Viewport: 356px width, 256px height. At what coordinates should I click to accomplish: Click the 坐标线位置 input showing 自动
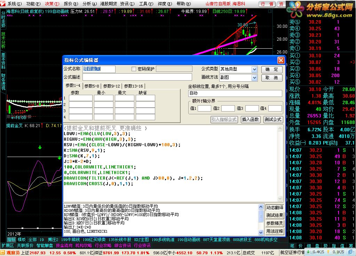coord(235,93)
